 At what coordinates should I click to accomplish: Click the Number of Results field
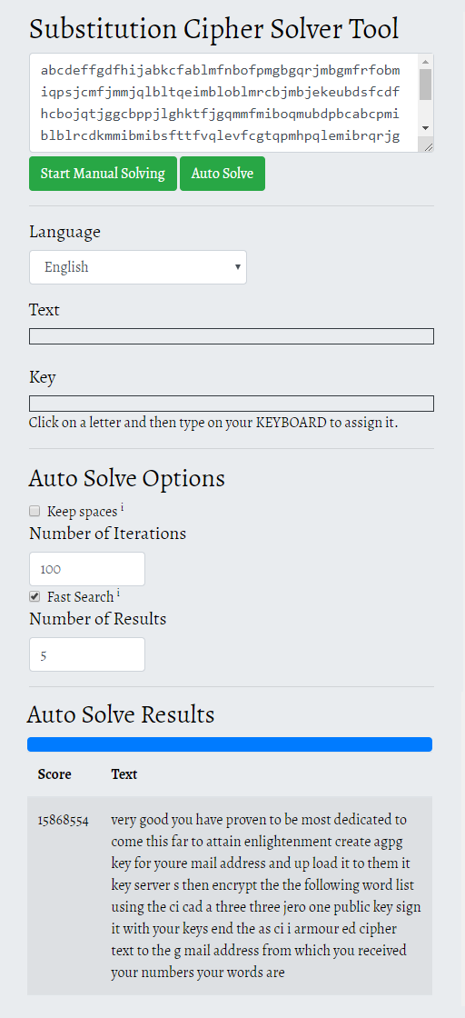(87, 654)
